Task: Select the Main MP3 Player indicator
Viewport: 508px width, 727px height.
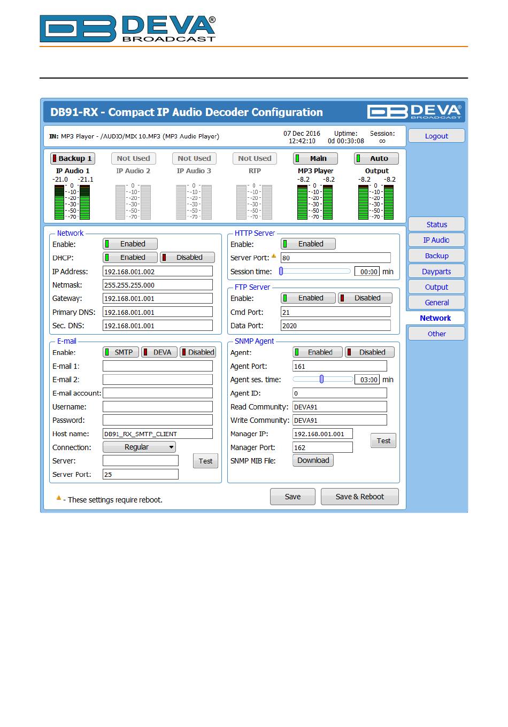Action: click(315, 158)
